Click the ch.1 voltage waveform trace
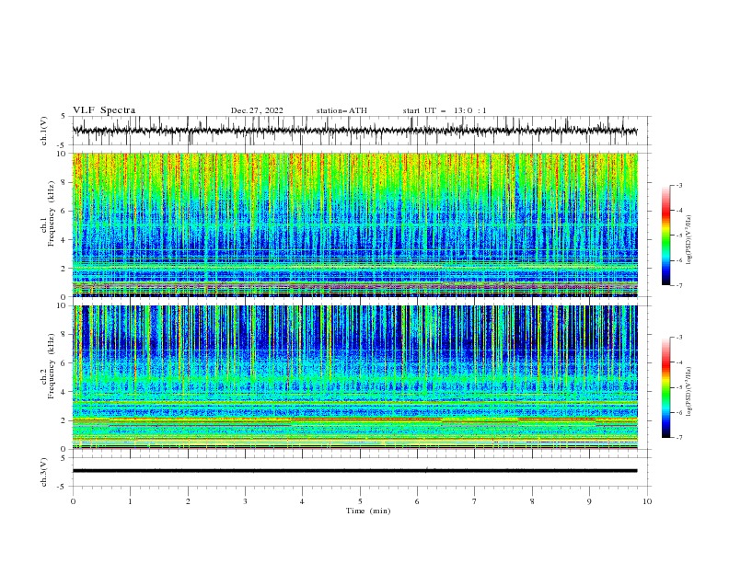 point(354,131)
